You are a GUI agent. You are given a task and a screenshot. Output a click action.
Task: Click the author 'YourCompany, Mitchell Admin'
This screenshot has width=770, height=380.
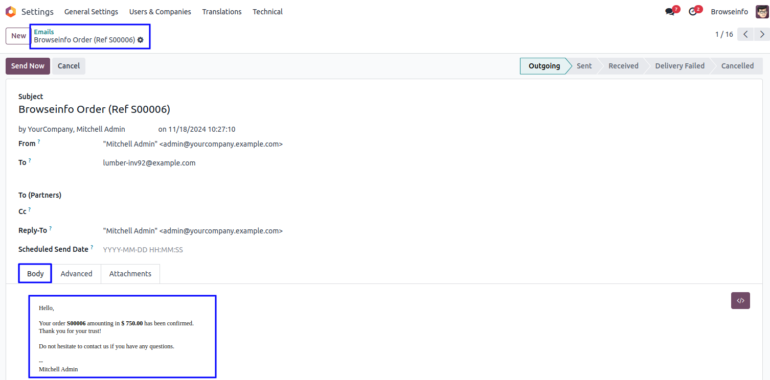pos(76,129)
